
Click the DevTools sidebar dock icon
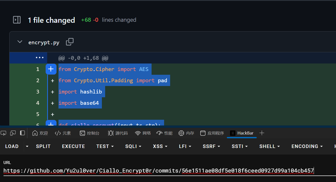(x=23, y=133)
